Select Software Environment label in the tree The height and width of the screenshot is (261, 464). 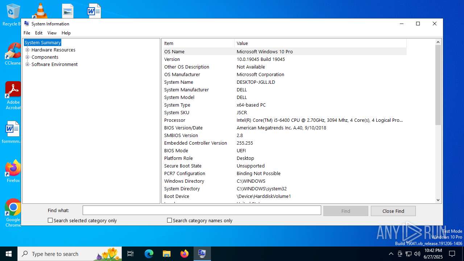[54, 65]
